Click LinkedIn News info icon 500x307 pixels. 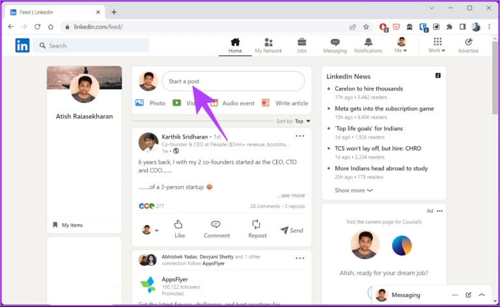pos(438,75)
